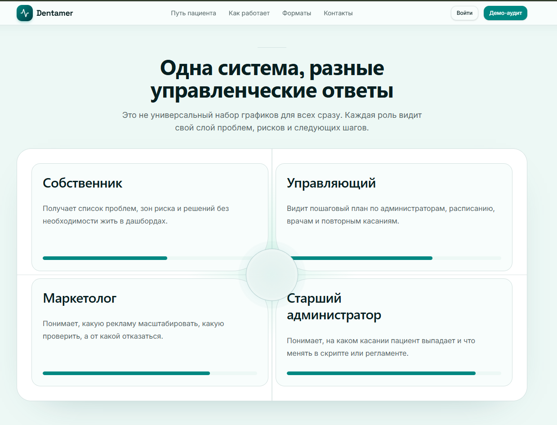Select the Маркетолог card heading

[x=80, y=298]
